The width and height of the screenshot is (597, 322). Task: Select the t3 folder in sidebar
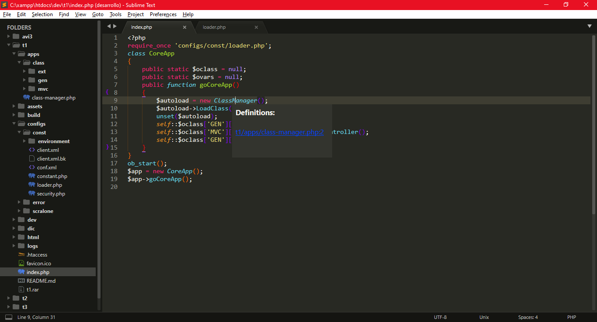(24, 307)
